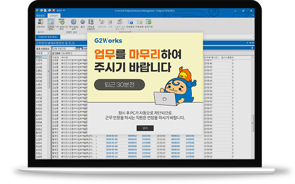Close the 근무관리 panel with X
Image resolution: width=295 pixels, height=184 pixels.
point(253,43)
